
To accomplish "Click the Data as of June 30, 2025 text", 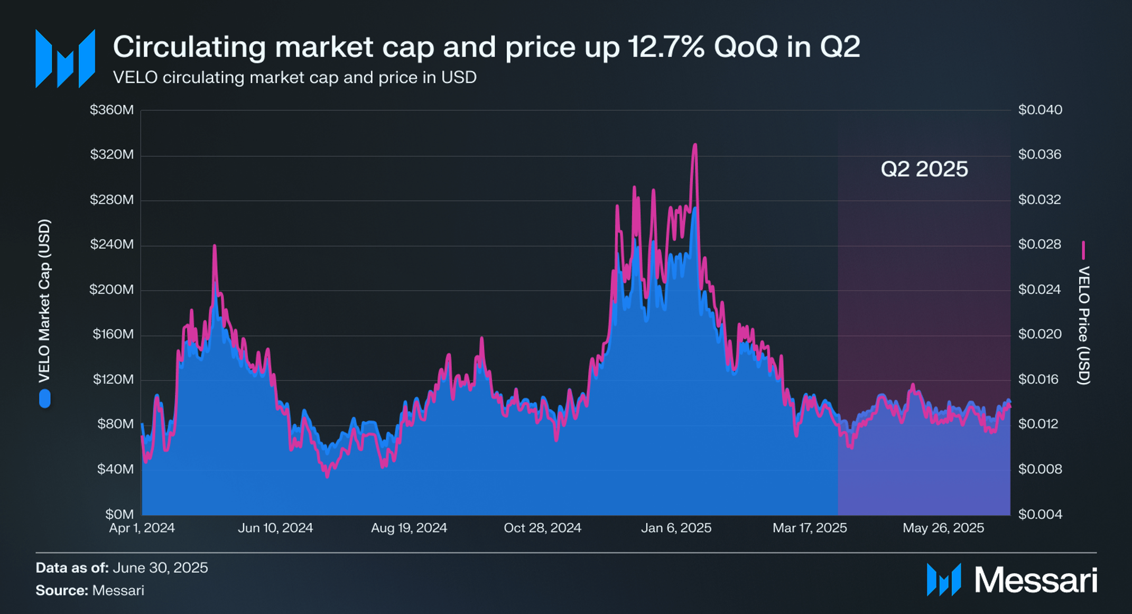I will point(122,568).
